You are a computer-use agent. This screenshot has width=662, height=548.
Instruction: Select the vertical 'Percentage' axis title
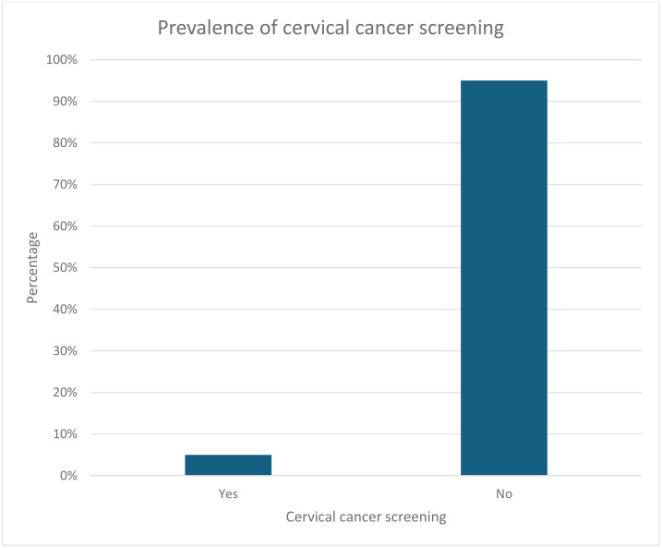click(x=32, y=267)
